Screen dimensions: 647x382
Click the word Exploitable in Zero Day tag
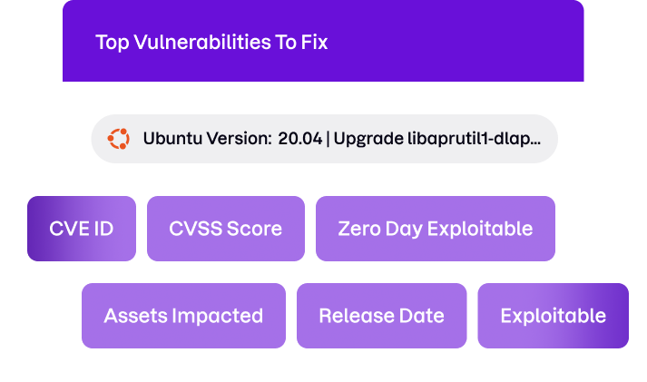tap(480, 229)
